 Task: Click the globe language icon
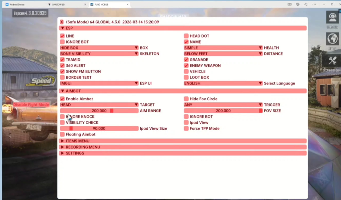tap(332, 39)
